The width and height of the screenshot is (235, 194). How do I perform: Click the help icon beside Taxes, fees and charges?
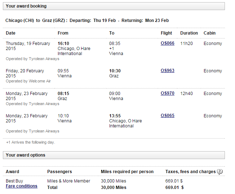220,172
